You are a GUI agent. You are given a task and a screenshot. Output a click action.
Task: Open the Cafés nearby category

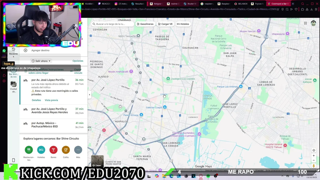coord(66,150)
